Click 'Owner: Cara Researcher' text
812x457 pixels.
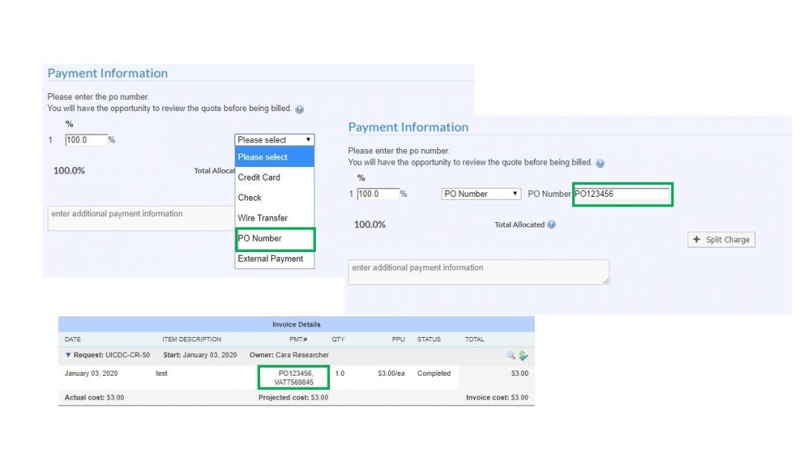pyautogui.click(x=289, y=355)
